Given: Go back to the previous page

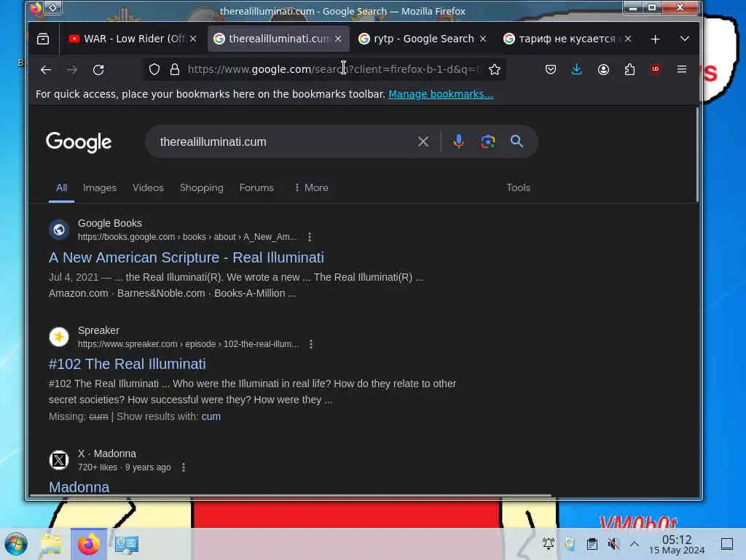Looking at the screenshot, I should (x=46, y=69).
